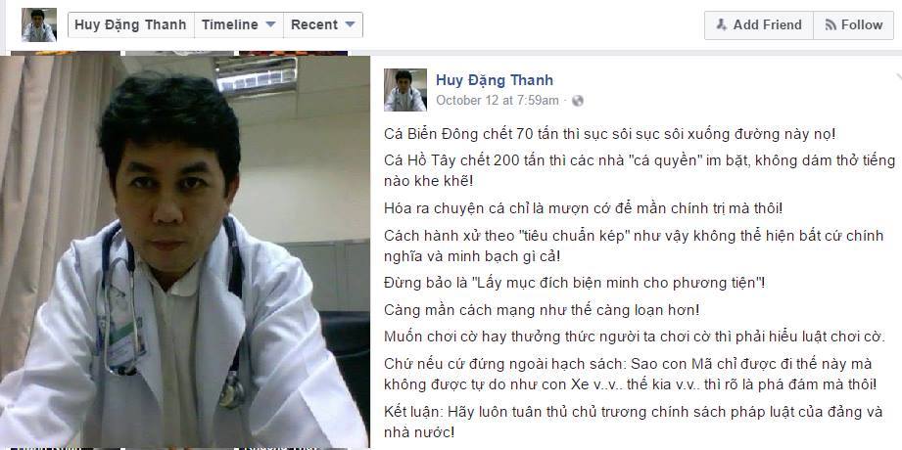Click the first line about Cá Biển Đông
The width and height of the screenshot is (902, 450).
click(x=610, y=134)
